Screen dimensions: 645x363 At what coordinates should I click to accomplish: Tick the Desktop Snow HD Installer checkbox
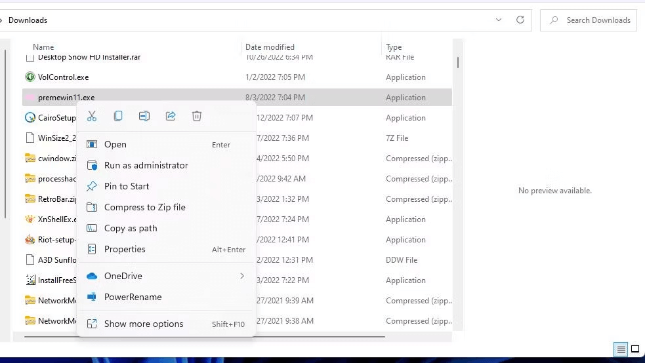(x=30, y=58)
